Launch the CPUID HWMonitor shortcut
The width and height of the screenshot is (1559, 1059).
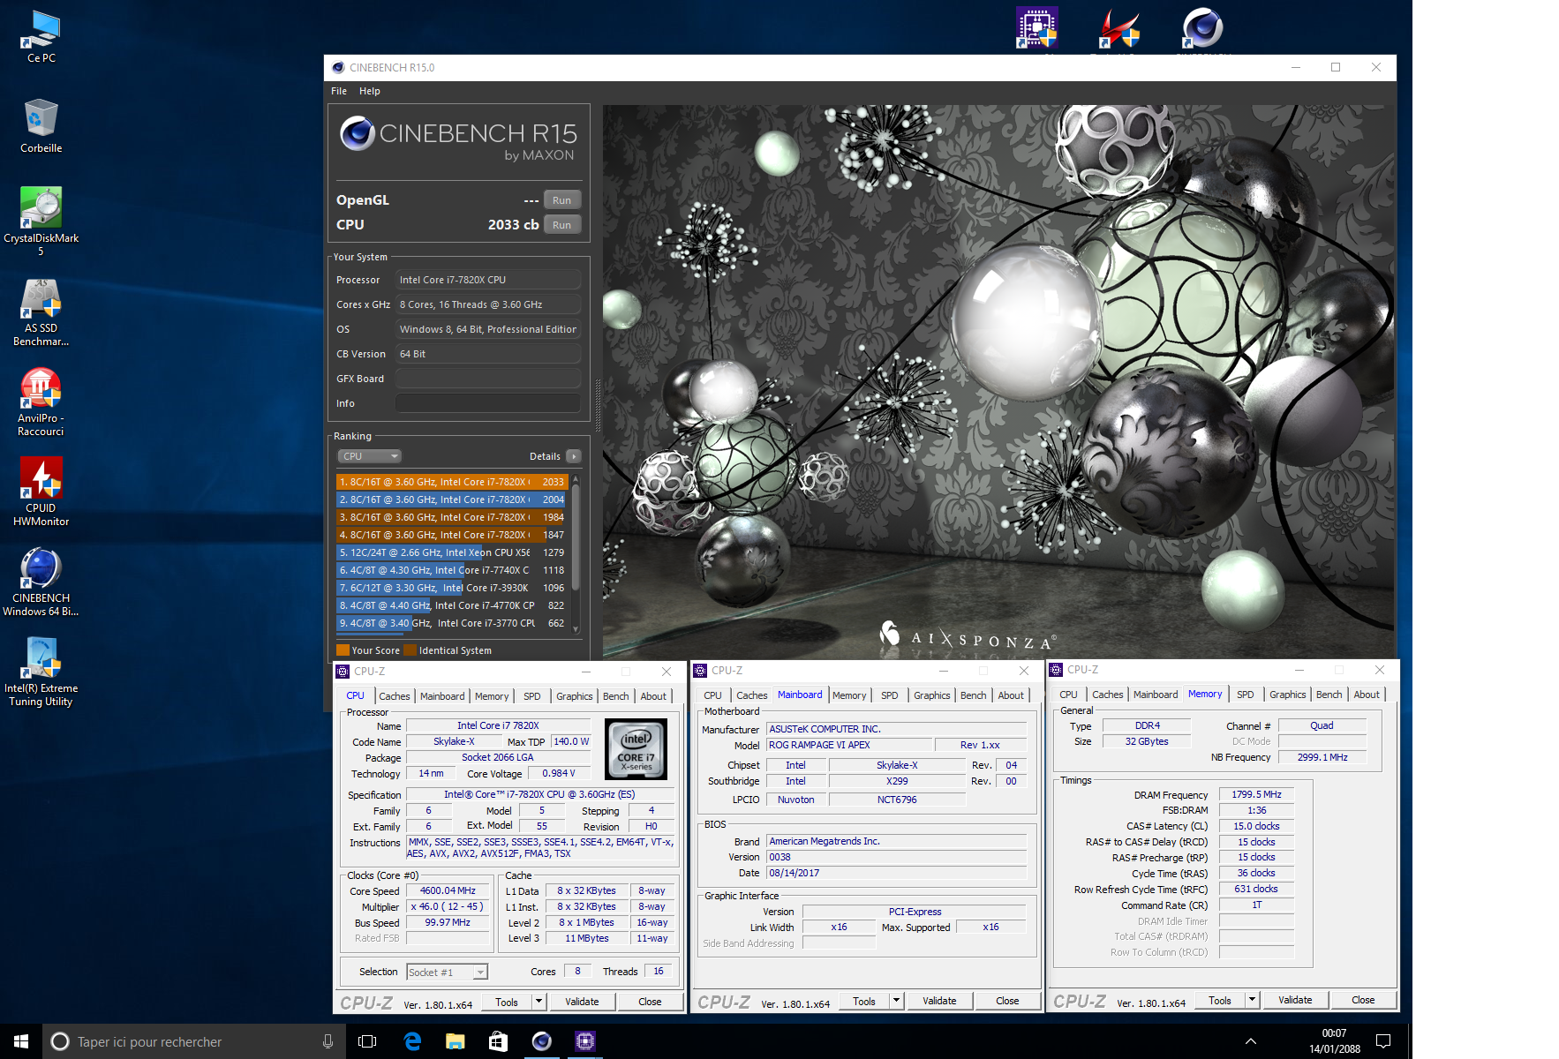[x=41, y=492]
